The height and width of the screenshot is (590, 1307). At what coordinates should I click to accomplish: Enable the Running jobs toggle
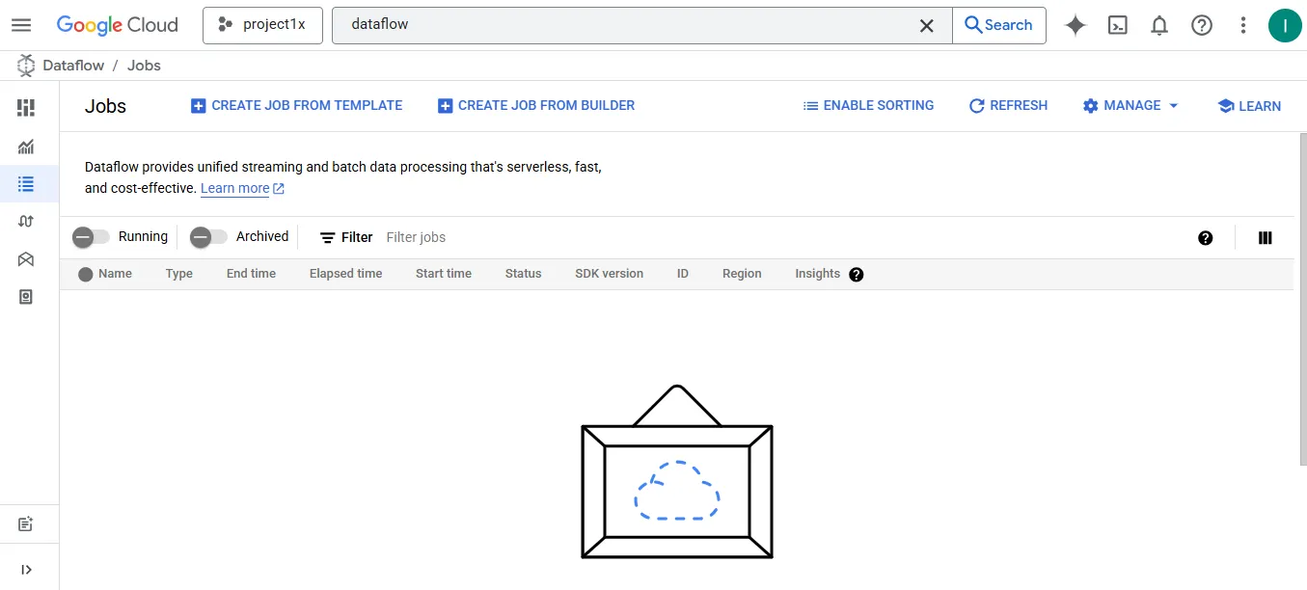[x=92, y=236]
